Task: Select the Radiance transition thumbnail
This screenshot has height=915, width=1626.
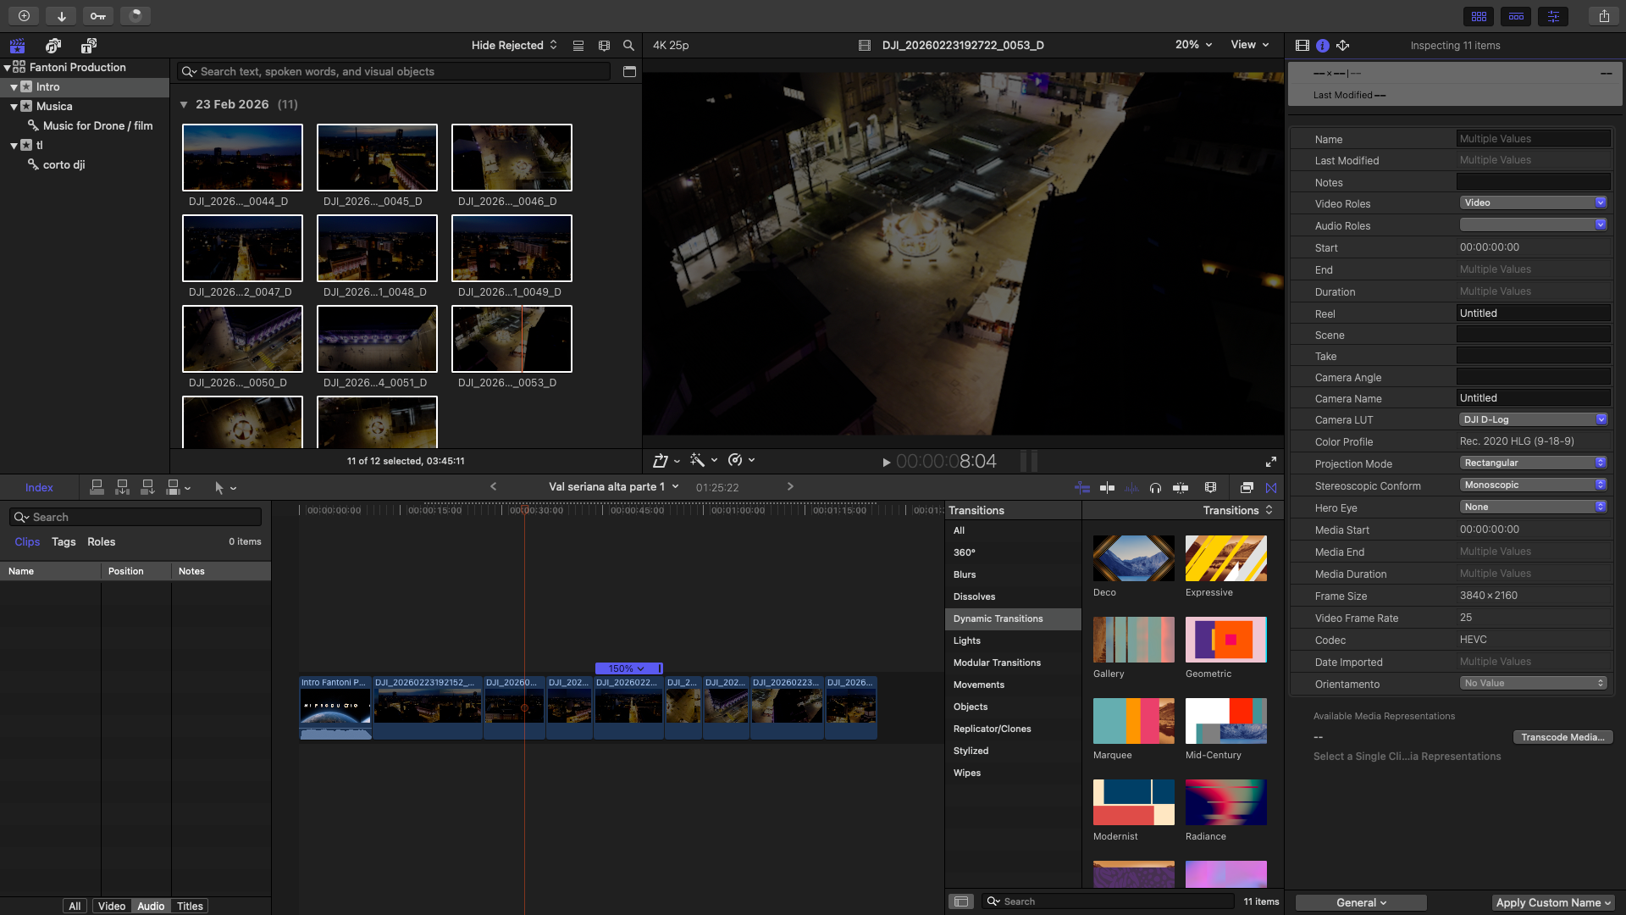Action: 1225,802
